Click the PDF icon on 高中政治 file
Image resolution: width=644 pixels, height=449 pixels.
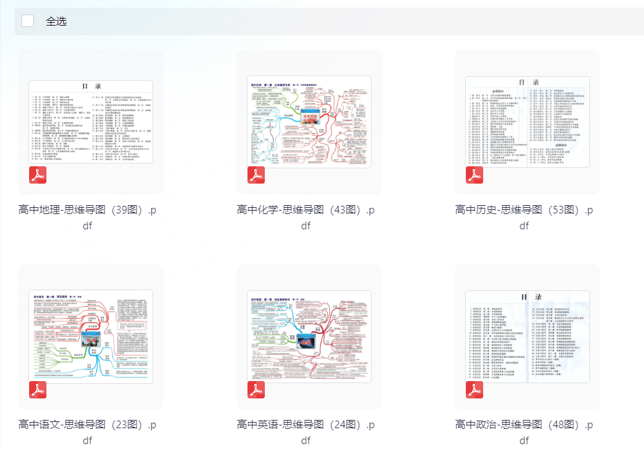(x=474, y=390)
